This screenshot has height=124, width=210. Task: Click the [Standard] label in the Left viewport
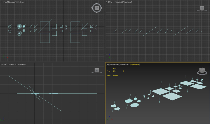[12, 64]
